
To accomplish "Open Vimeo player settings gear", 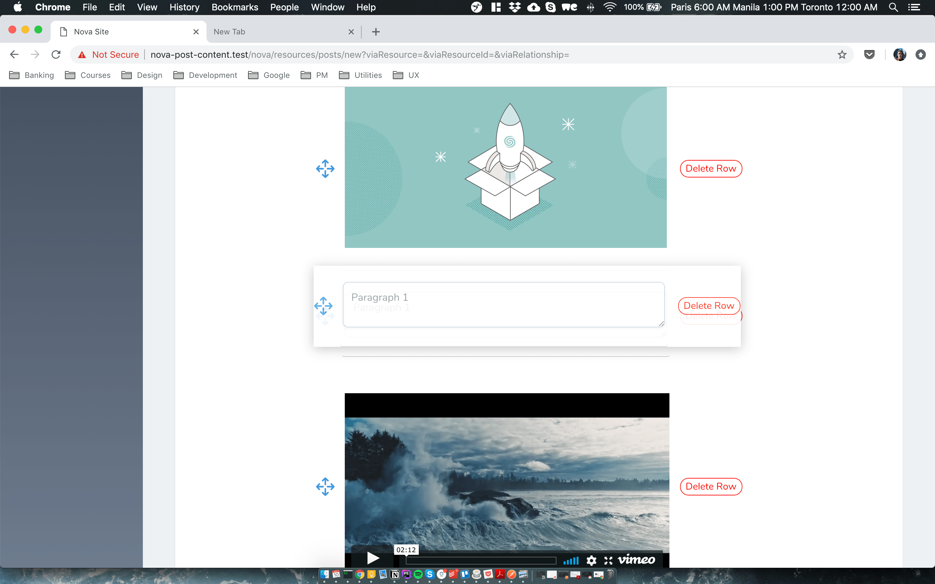I will (x=591, y=560).
